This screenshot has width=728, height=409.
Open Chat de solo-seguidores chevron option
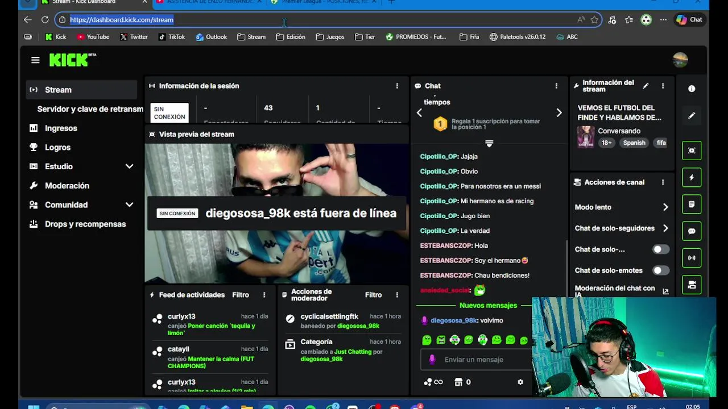pyautogui.click(x=665, y=228)
